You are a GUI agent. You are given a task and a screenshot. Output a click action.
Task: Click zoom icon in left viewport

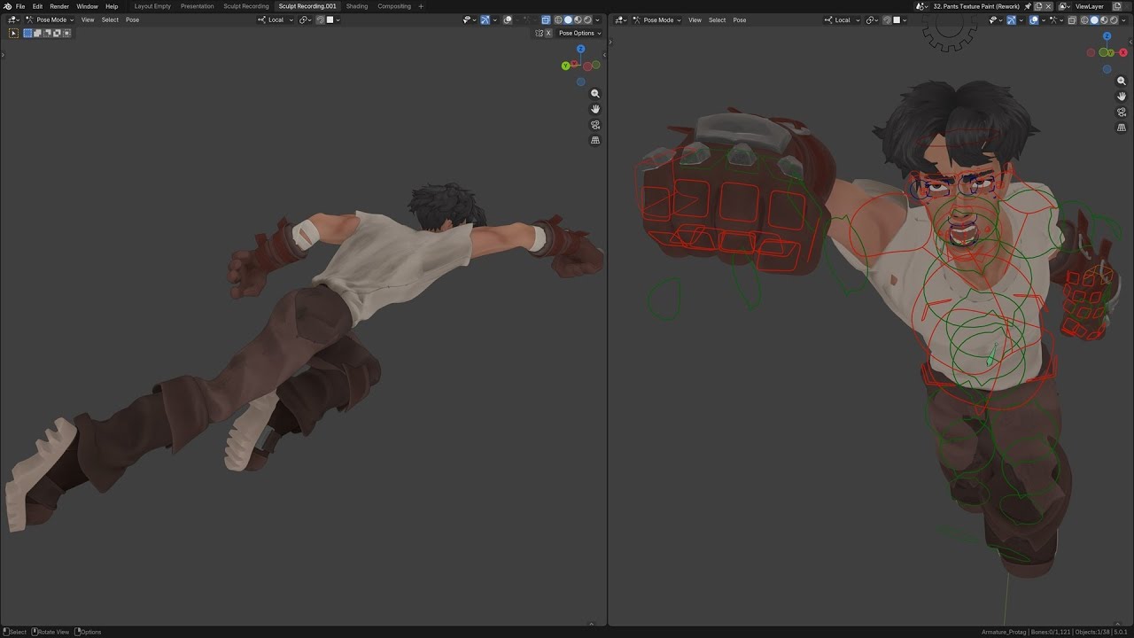coord(595,94)
